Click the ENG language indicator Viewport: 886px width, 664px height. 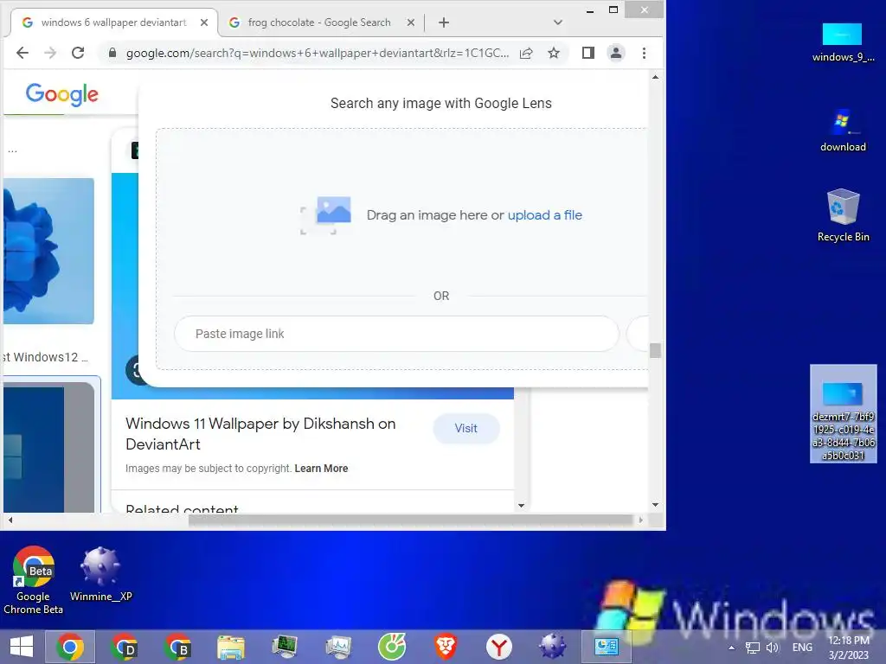[802, 648]
